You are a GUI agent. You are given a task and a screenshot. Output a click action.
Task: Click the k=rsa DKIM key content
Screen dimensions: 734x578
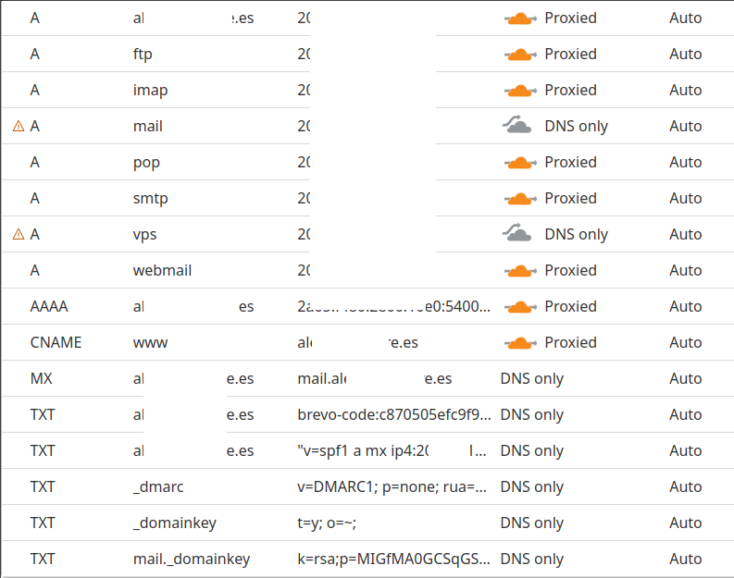tap(393, 559)
